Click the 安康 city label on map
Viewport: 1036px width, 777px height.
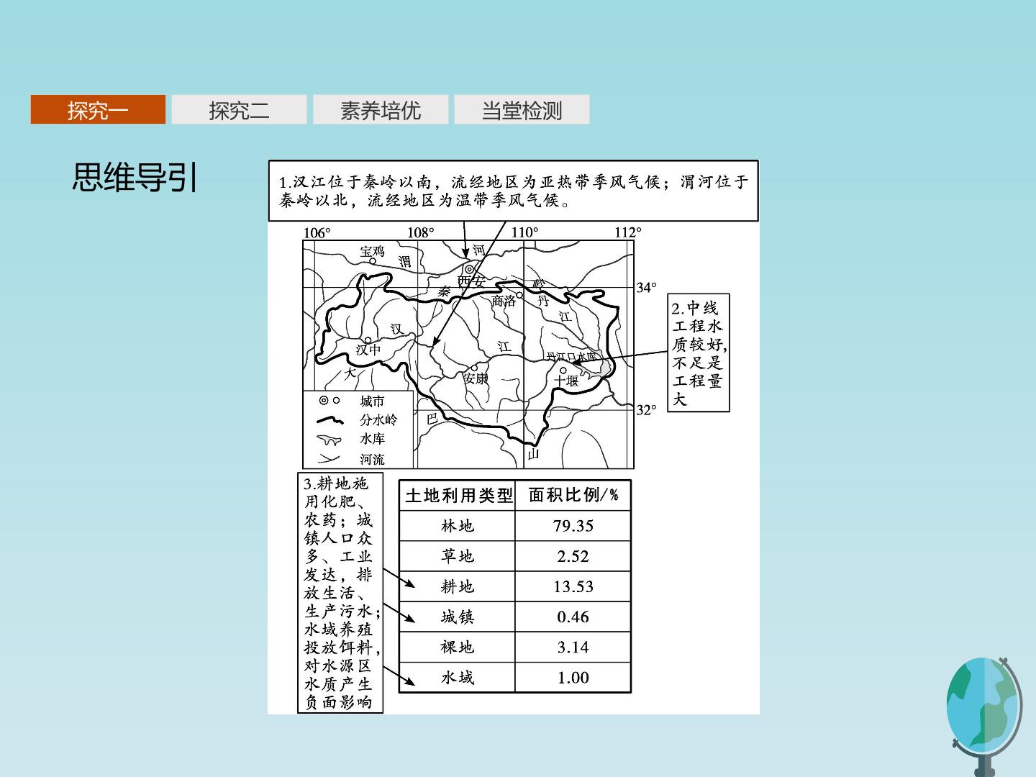point(476,378)
